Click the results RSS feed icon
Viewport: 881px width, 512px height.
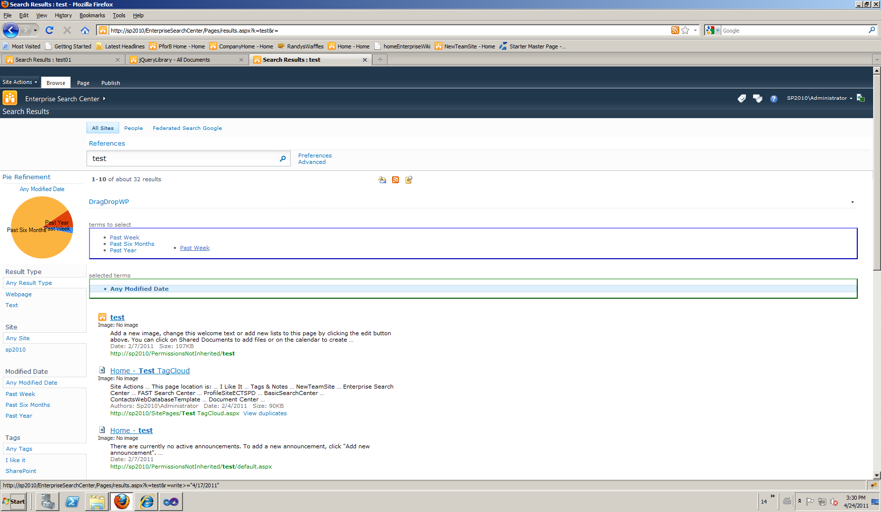(x=396, y=180)
